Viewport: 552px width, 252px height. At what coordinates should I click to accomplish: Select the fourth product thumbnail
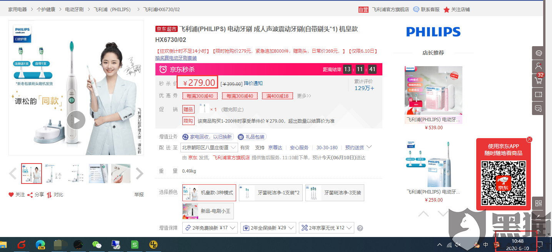click(98, 174)
